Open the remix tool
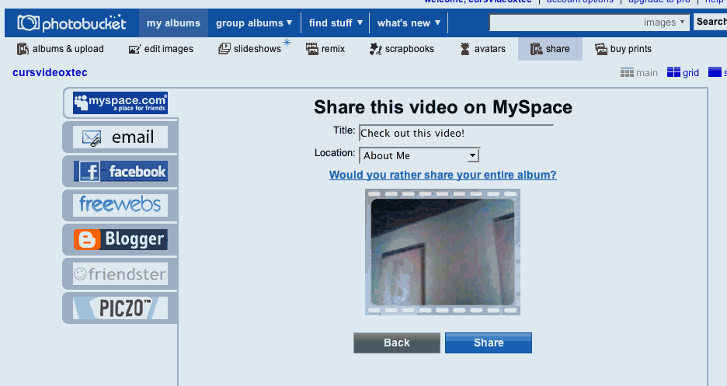Image resolution: width=727 pixels, height=386 pixels. (x=325, y=49)
